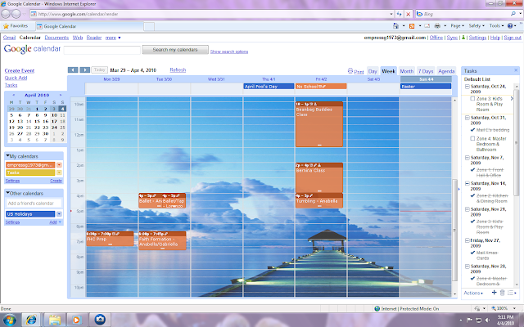Toggle the orange empressg1973 calendar visibility
The image size is (524, 327).
click(30, 165)
